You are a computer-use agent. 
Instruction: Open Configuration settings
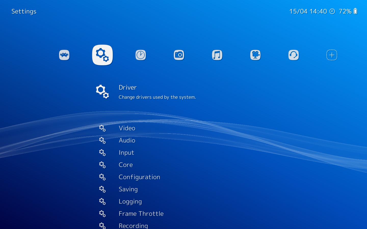[139, 177]
